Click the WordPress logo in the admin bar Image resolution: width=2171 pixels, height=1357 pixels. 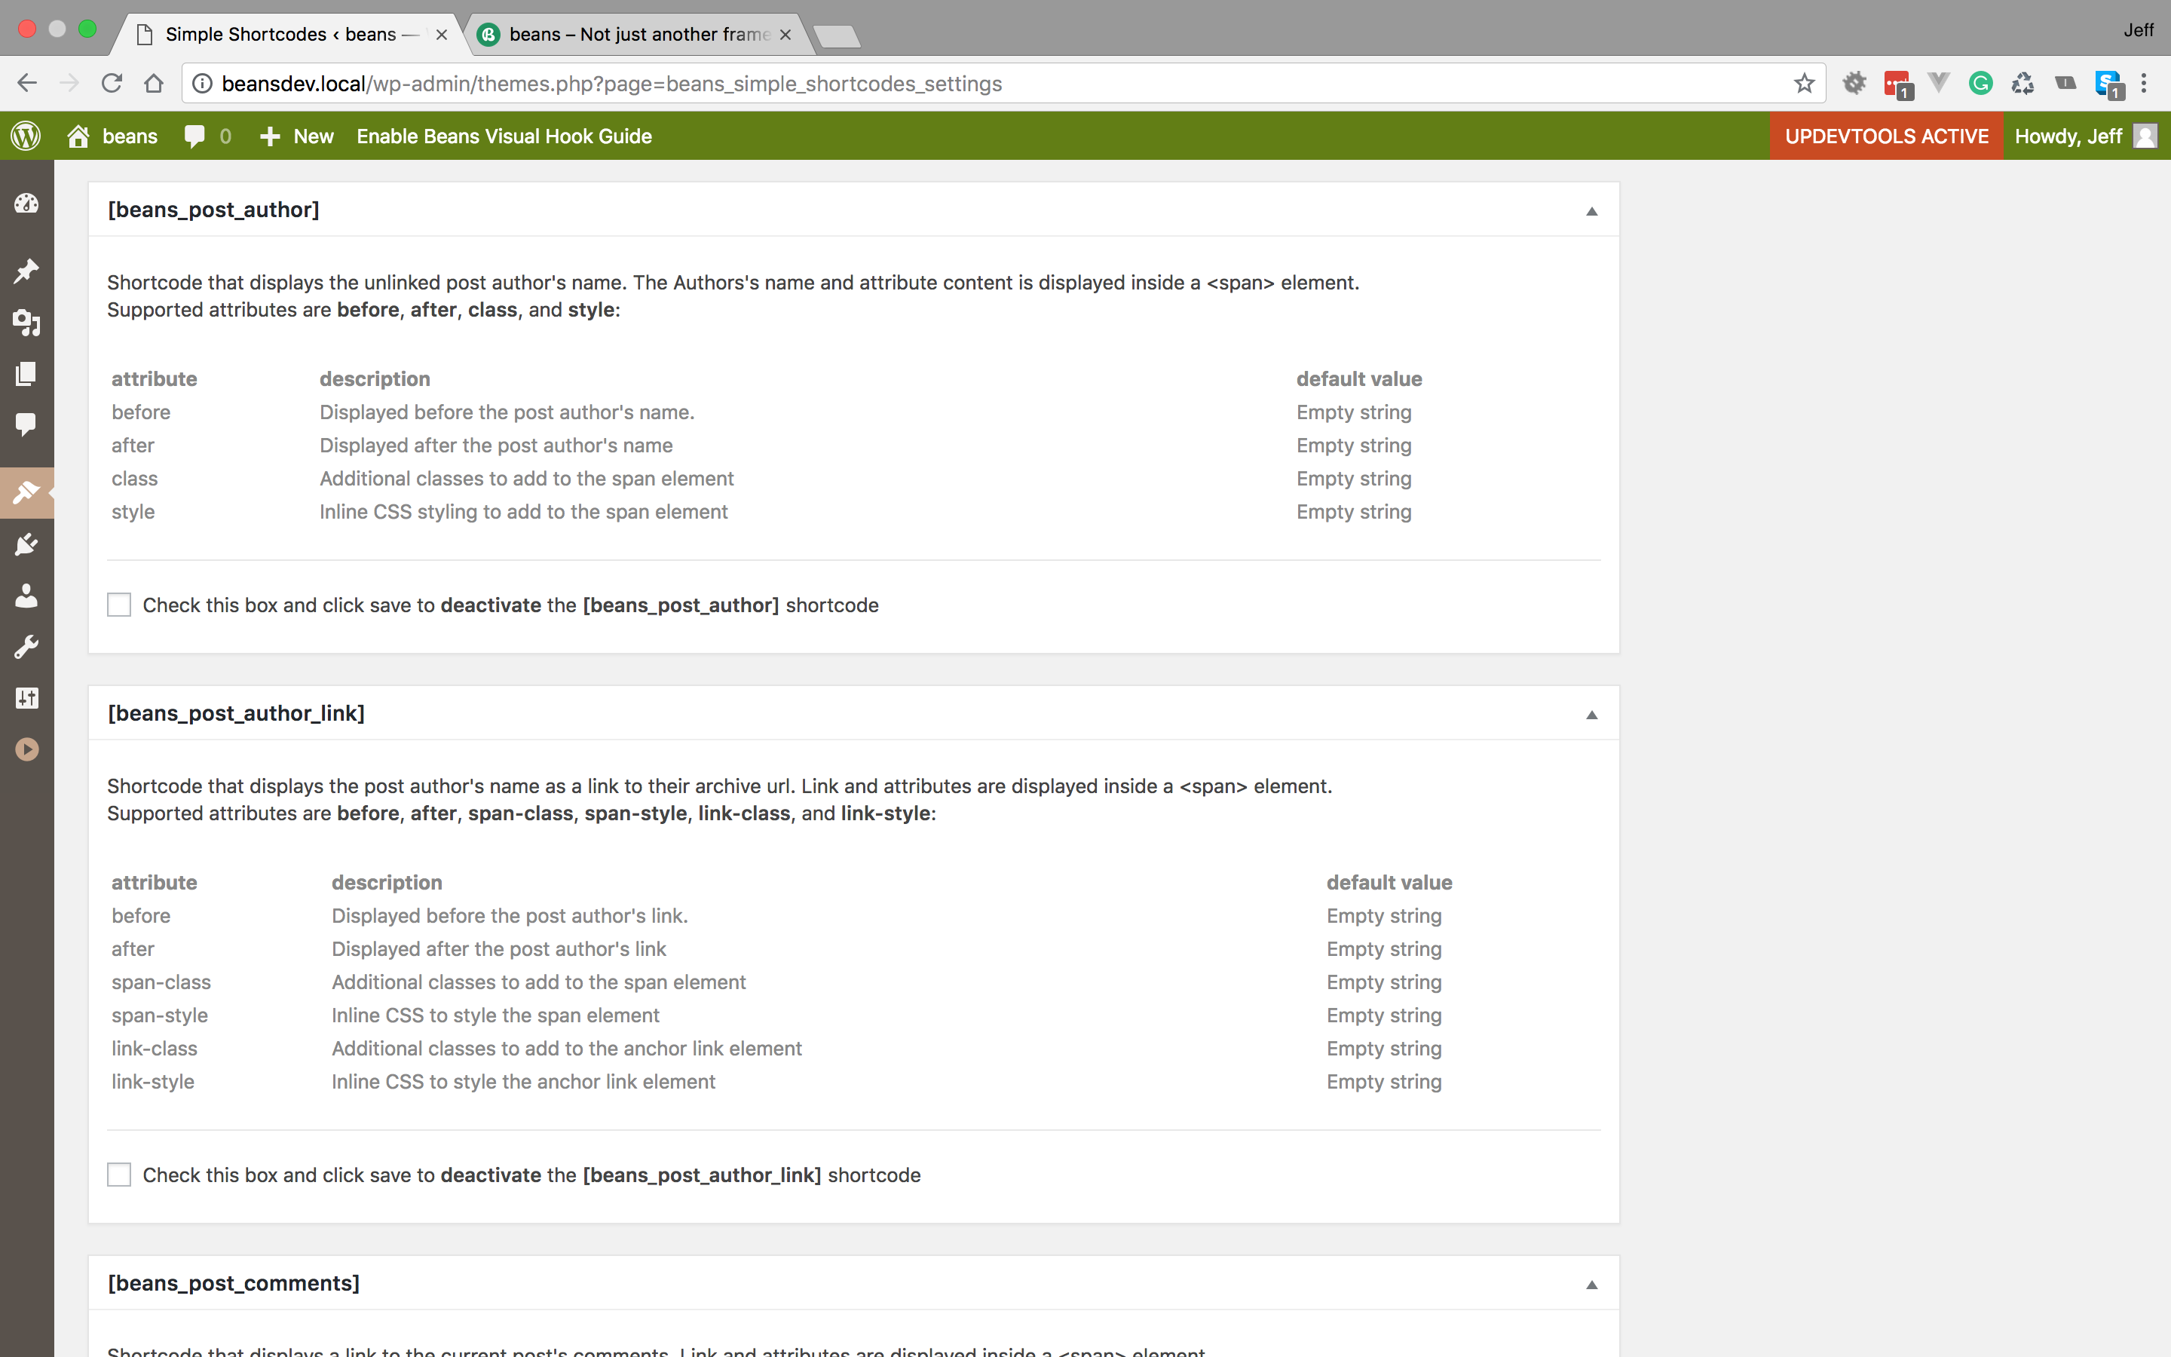[x=26, y=136]
